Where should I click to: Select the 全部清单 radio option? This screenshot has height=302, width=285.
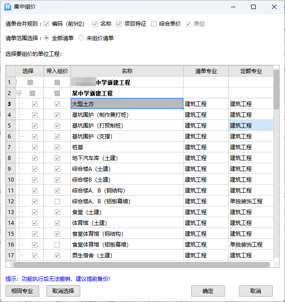pos(46,38)
